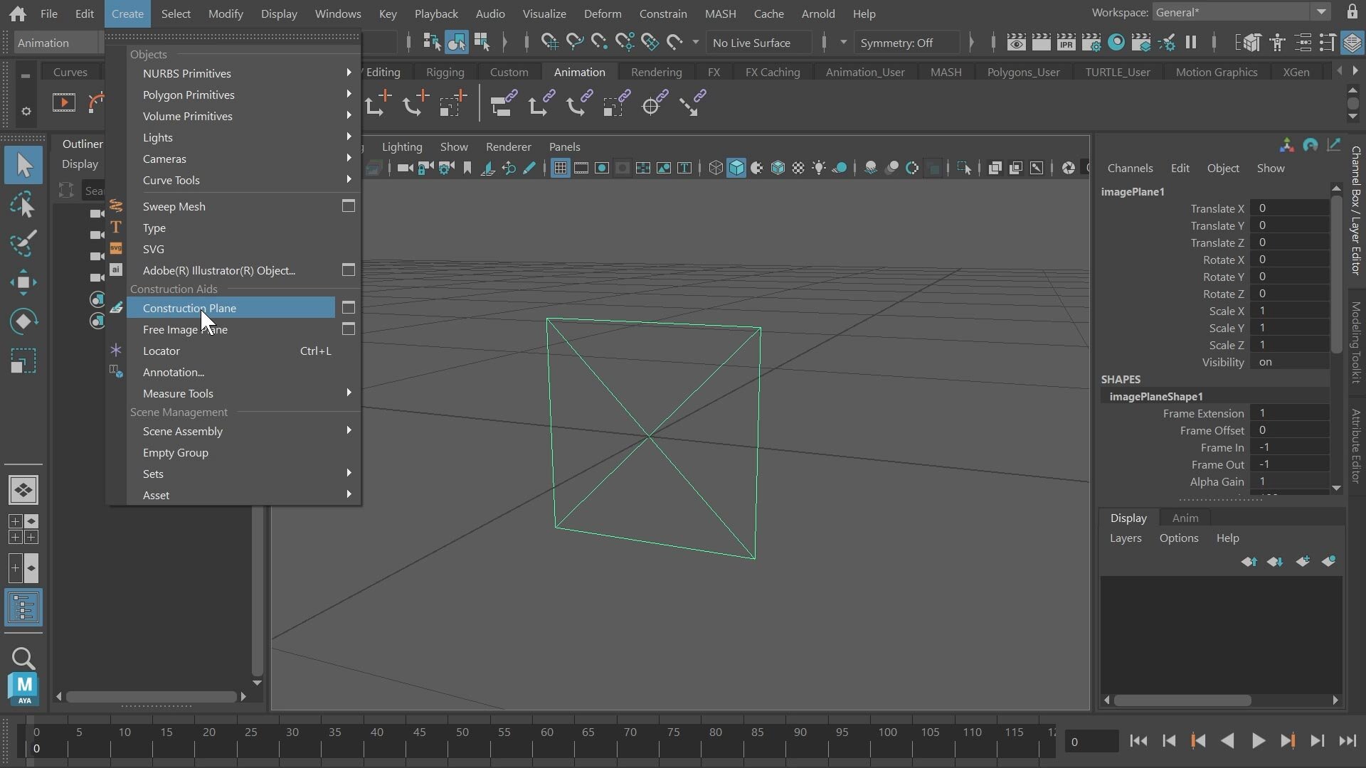
Task: Open Layers menu in layer editor
Action: pyautogui.click(x=1125, y=538)
